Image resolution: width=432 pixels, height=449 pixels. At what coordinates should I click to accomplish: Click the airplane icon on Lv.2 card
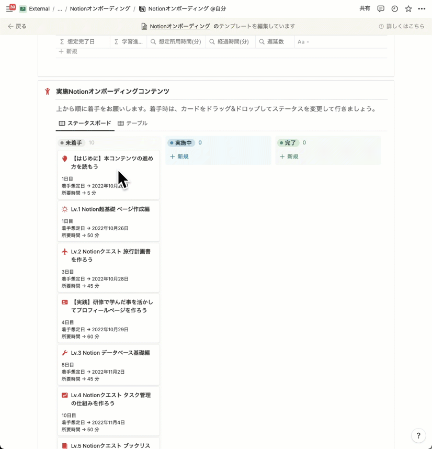pyautogui.click(x=65, y=252)
